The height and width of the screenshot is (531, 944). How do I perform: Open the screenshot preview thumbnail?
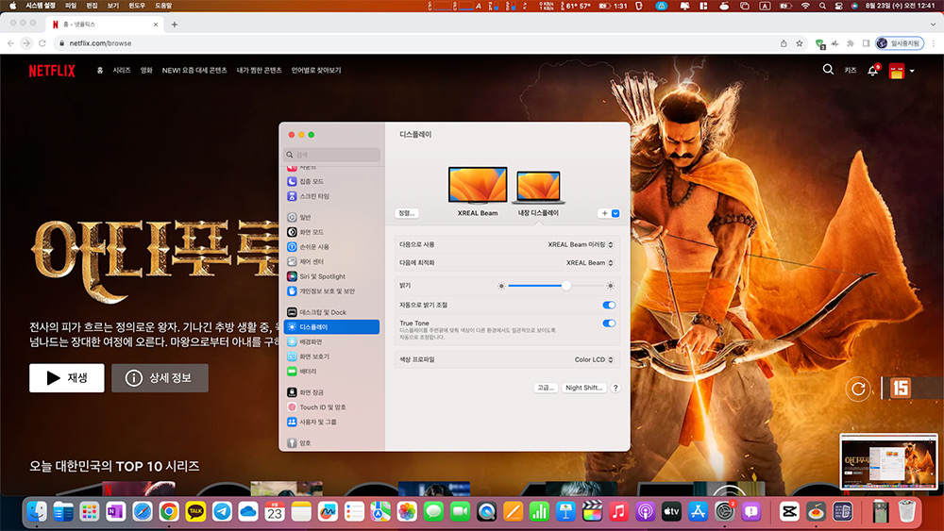click(x=888, y=462)
